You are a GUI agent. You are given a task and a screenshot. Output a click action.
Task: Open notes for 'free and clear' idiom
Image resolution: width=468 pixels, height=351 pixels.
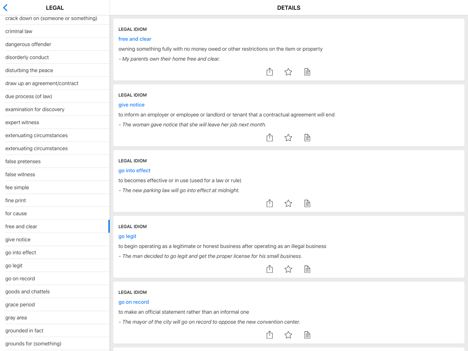(307, 72)
